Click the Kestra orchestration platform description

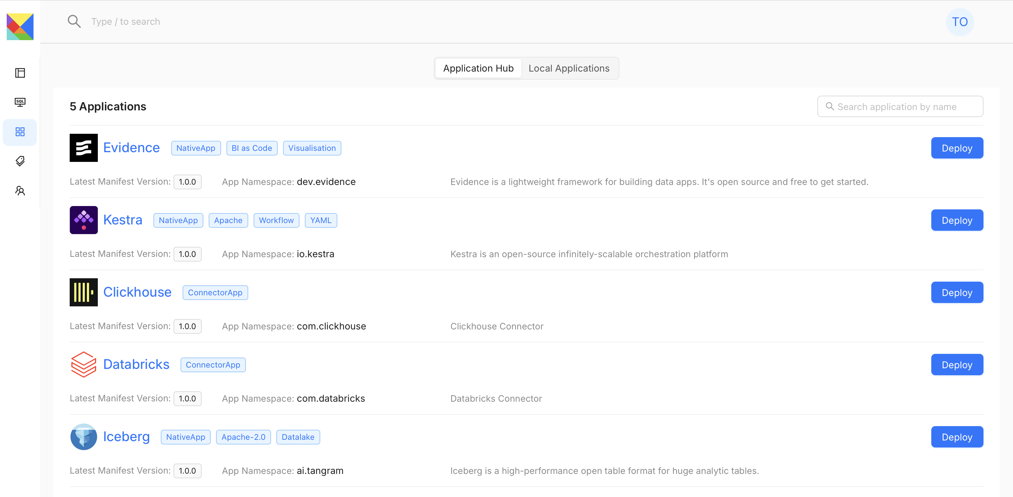pos(589,254)
